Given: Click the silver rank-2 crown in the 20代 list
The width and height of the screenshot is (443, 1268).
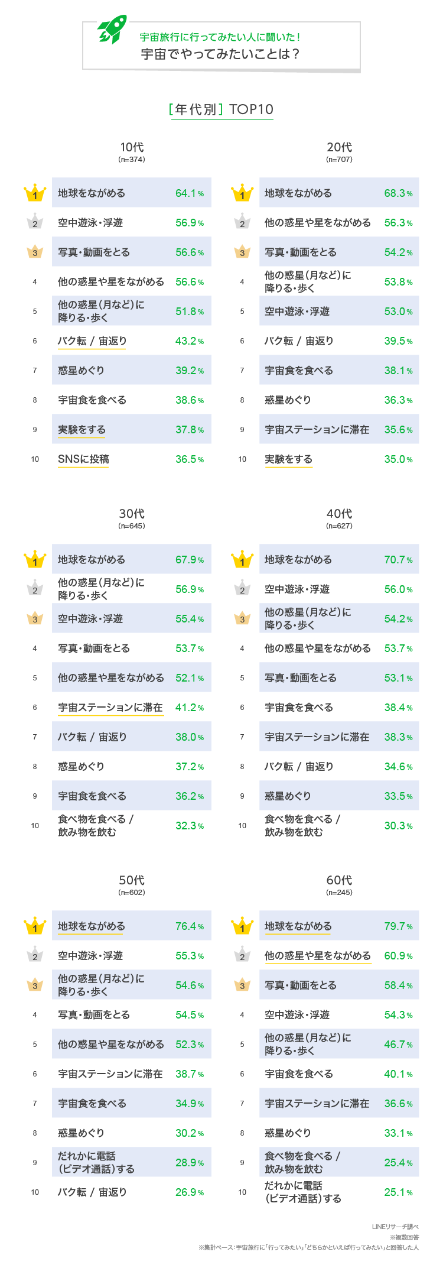Looking at the screenshot, I should click(242, 222).
